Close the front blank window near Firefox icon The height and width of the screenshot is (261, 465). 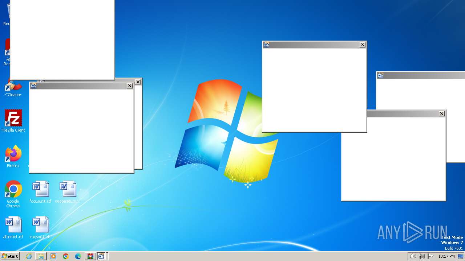pyautogui.click(x=130, y=86)
